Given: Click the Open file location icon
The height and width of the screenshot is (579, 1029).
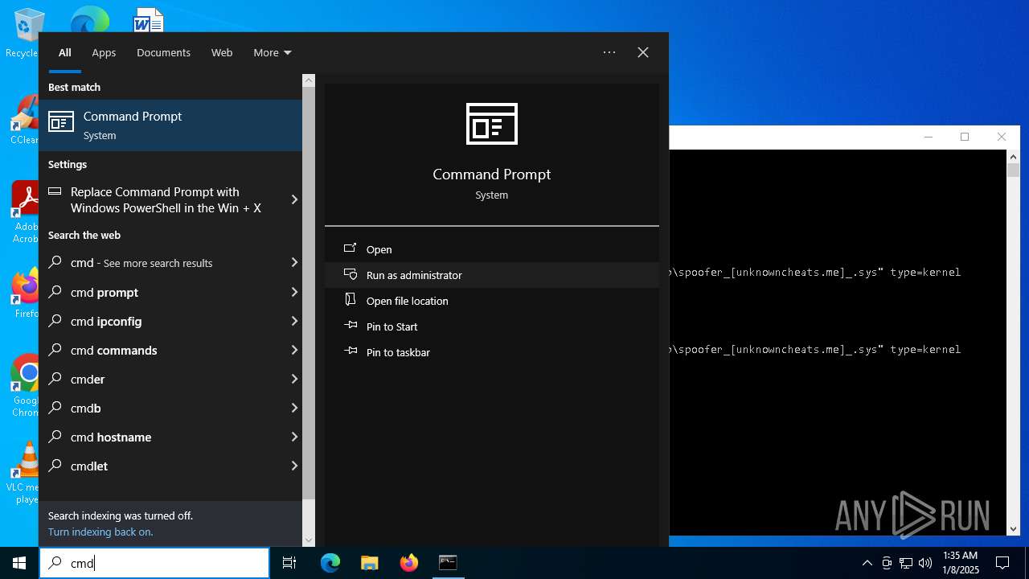Looking at the screenshot, I should 350,301.
